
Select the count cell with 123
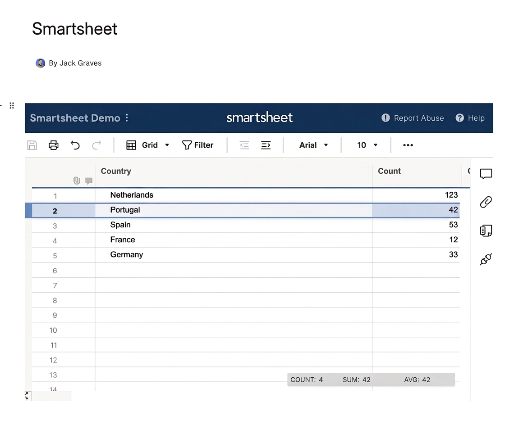tap(416, 195)
